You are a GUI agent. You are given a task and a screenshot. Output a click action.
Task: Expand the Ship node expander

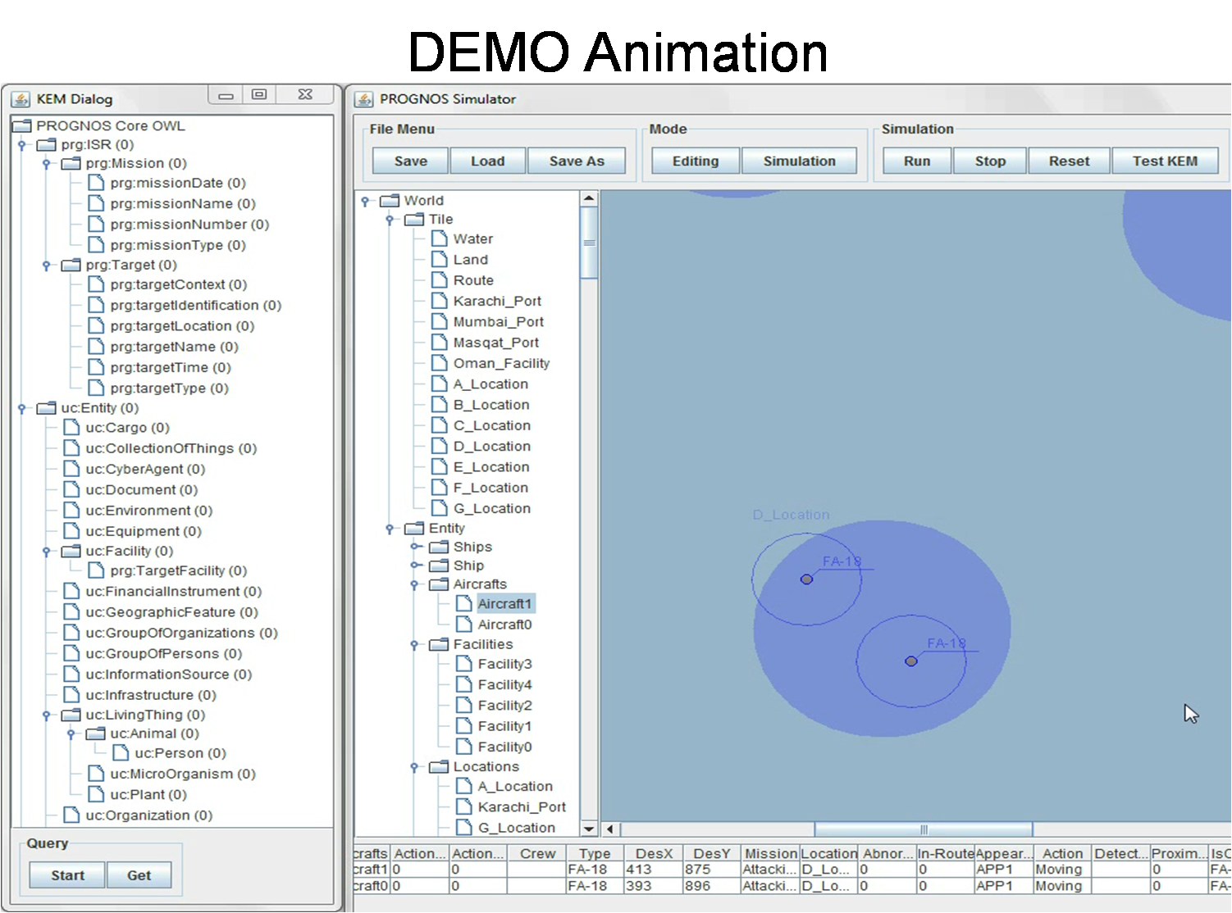pos(415,566)
